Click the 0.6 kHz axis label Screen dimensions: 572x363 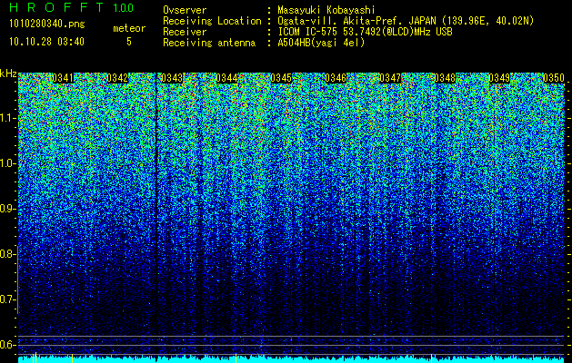click(x=7, y=345)
